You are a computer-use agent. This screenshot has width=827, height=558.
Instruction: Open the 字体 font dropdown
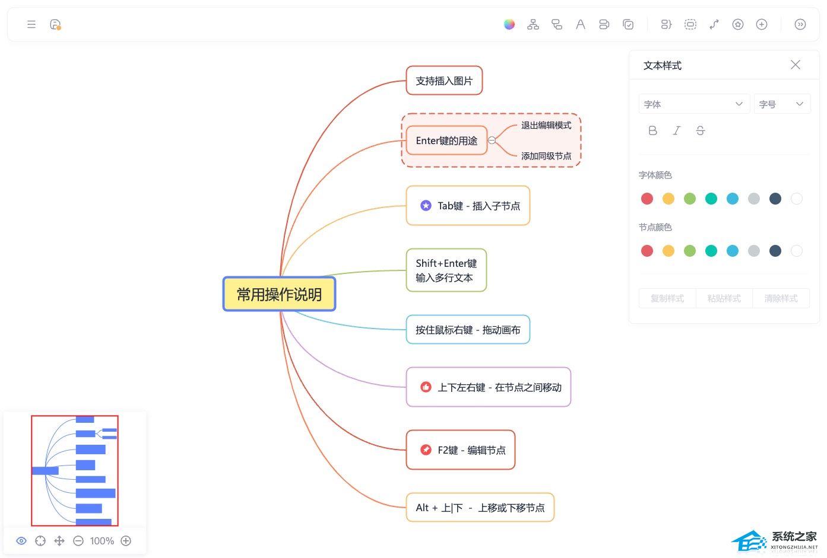coord(694,104)
